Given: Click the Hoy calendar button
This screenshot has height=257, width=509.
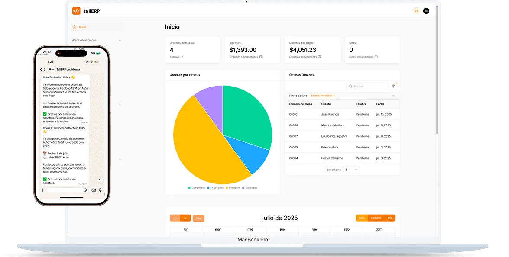Looking at the screenshot, I should click(198, 218).
